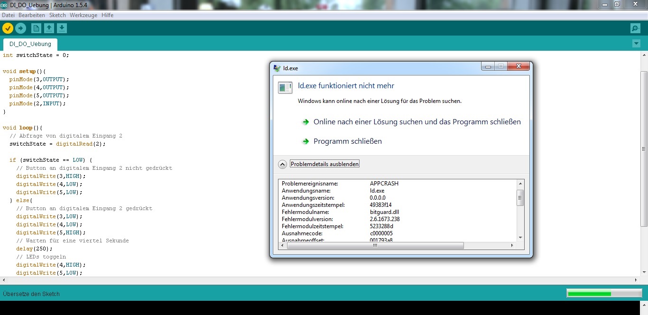Open the Werkzeuge menu
Viewport: 648px width, 315px height.
click(x=83, y=15)
